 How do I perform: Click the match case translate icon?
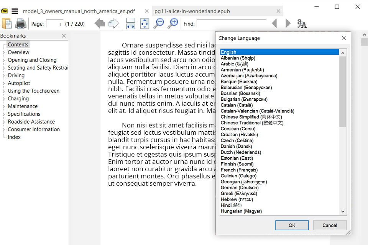coord(302,23)
